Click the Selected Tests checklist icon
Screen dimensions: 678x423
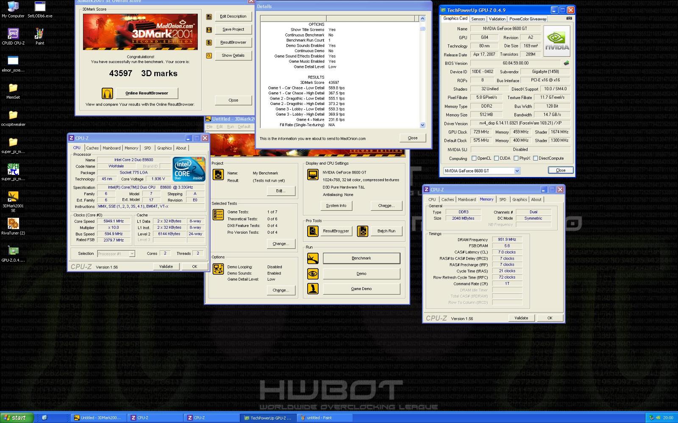tap(218, 215)
